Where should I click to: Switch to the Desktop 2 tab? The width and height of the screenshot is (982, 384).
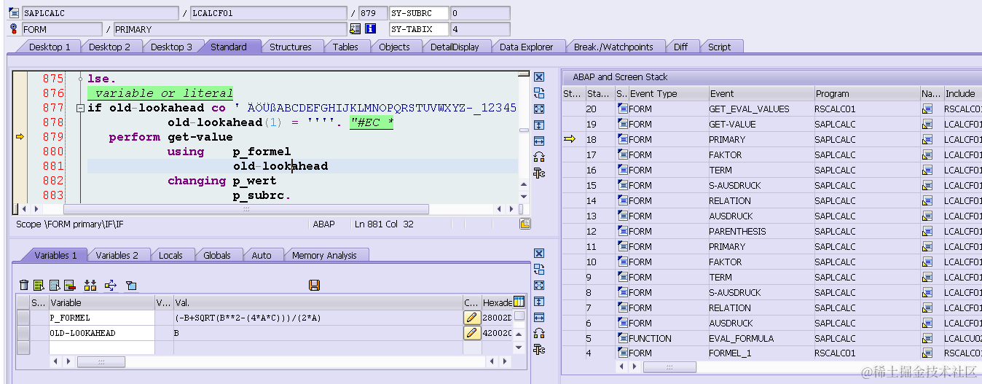(x=109, y=47)
